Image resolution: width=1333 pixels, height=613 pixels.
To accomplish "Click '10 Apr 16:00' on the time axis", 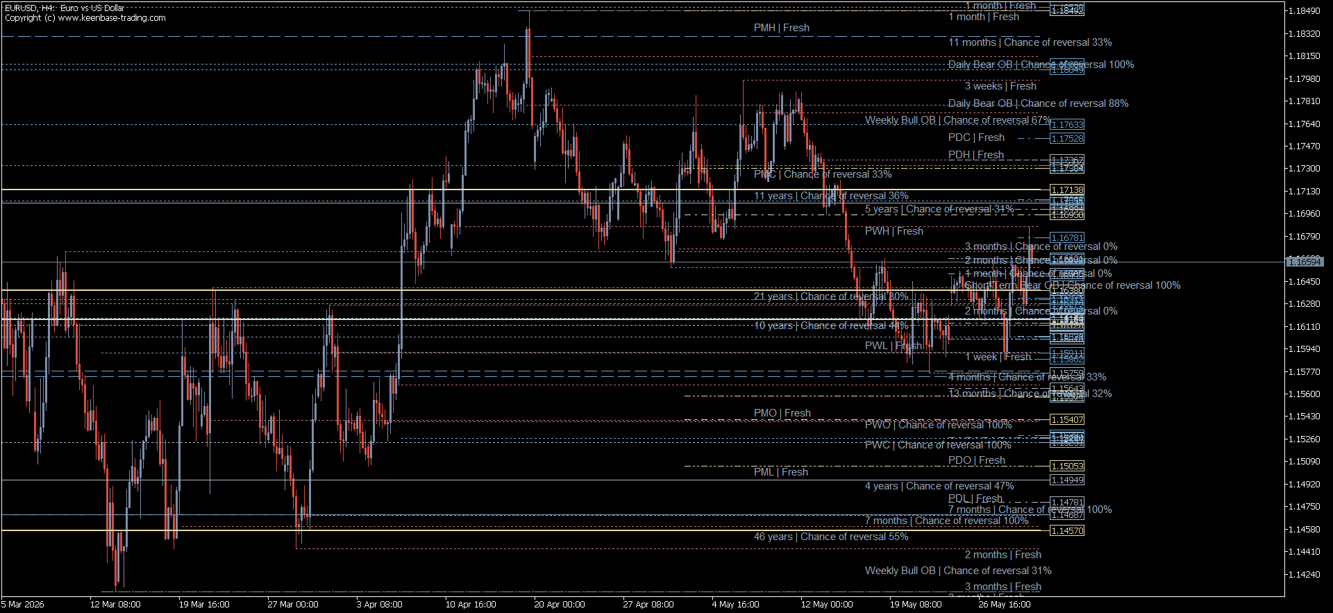I will point(471,605).
